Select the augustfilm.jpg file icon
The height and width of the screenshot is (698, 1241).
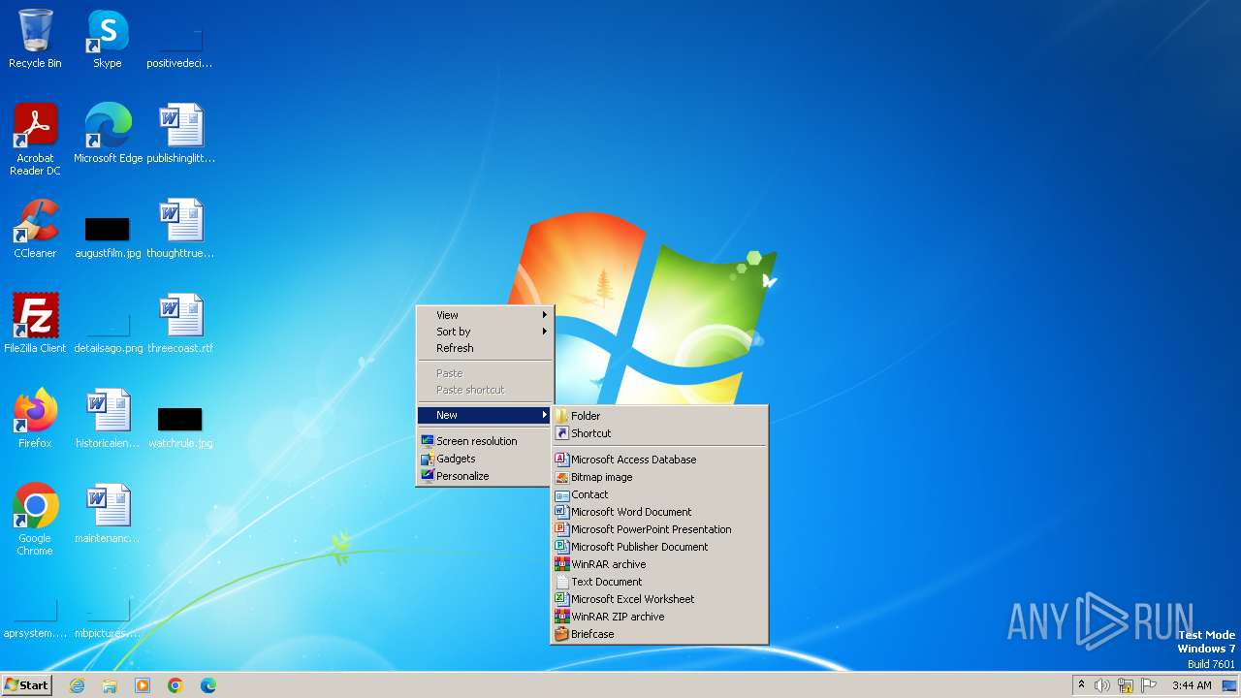click(108, 238)
